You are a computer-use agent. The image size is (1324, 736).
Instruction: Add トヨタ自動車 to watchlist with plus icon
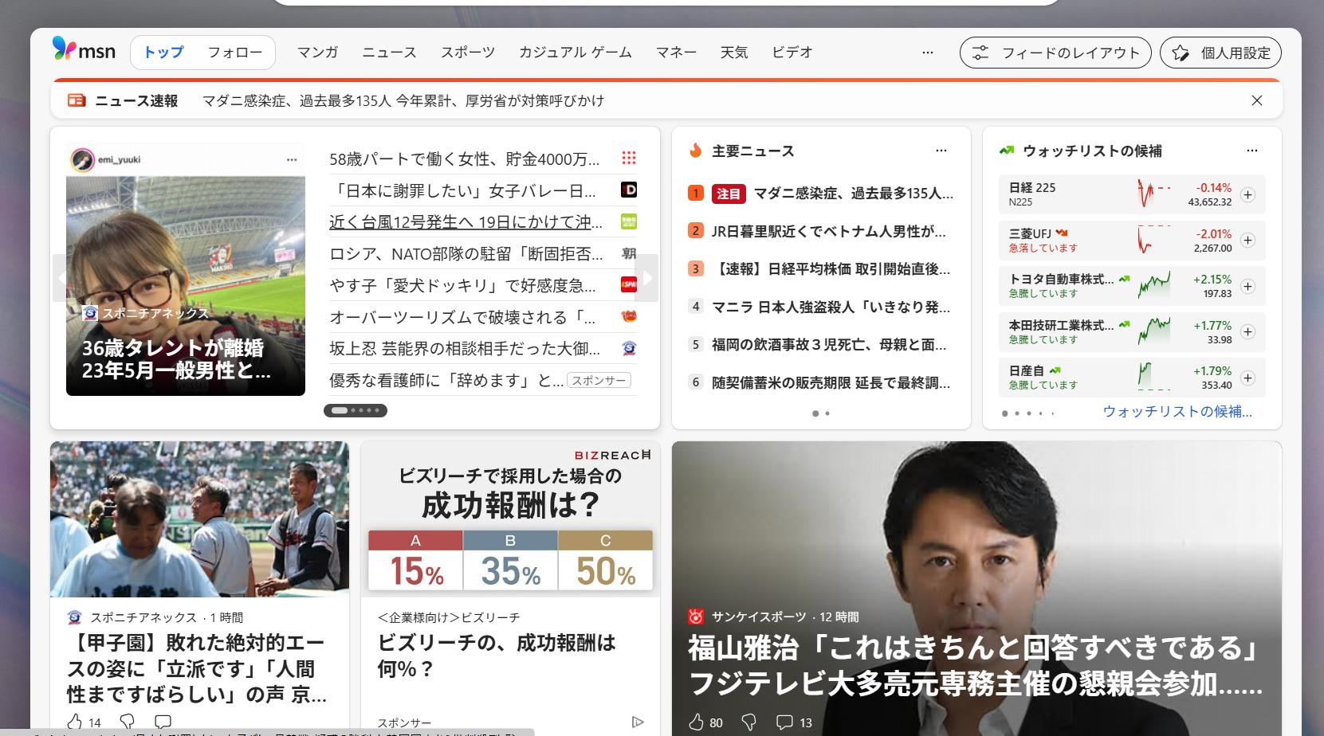coord(1247,287)
